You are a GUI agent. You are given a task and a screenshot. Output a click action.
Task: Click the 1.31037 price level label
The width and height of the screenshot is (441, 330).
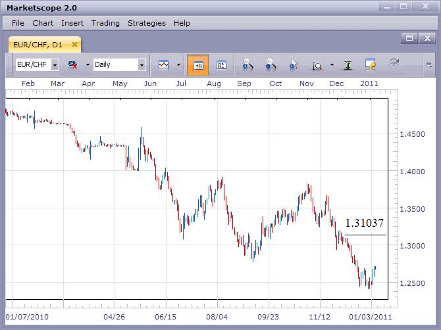click(x=364, y=224)
